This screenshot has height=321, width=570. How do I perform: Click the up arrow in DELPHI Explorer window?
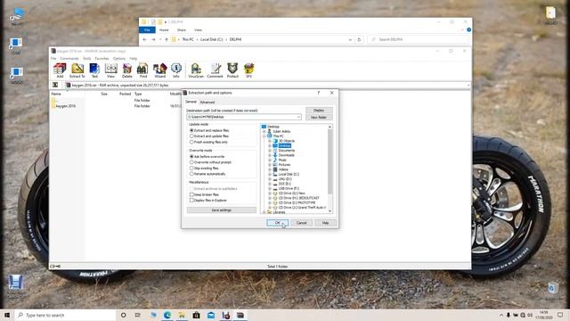point(167,39)
